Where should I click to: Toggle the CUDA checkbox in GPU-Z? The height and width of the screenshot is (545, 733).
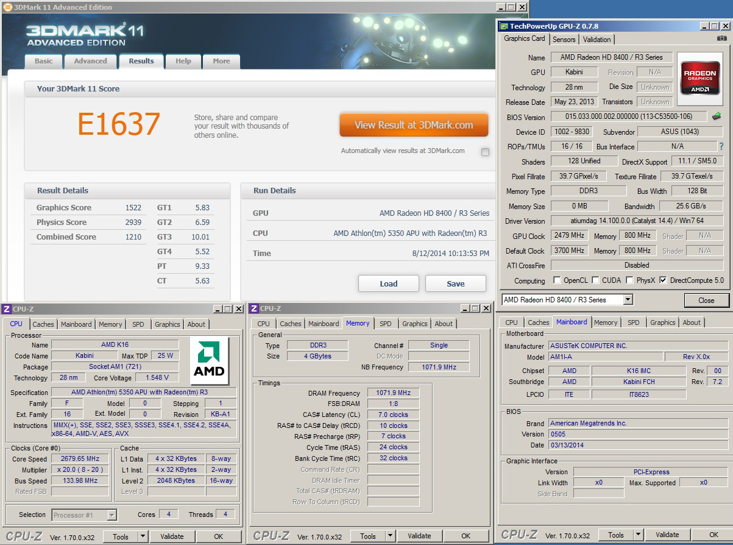[596, 280]
